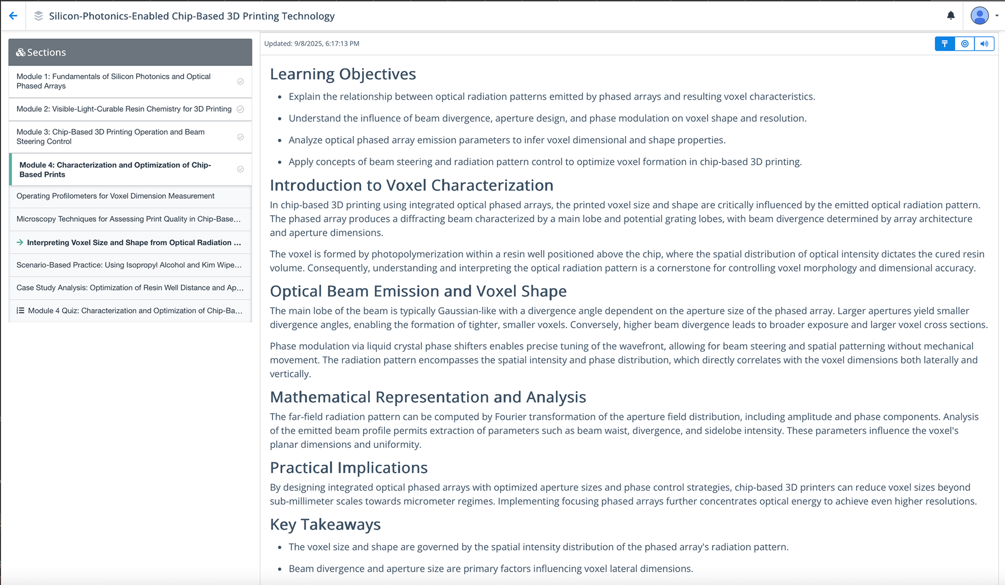This screenshot has width=1005, height=585.
Task: Switch to the Microscopy Techniques section
Action: (128, 219)
